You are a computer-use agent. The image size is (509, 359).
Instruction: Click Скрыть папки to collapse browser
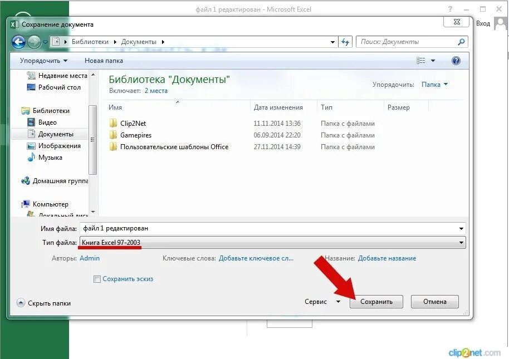point(43,303)
